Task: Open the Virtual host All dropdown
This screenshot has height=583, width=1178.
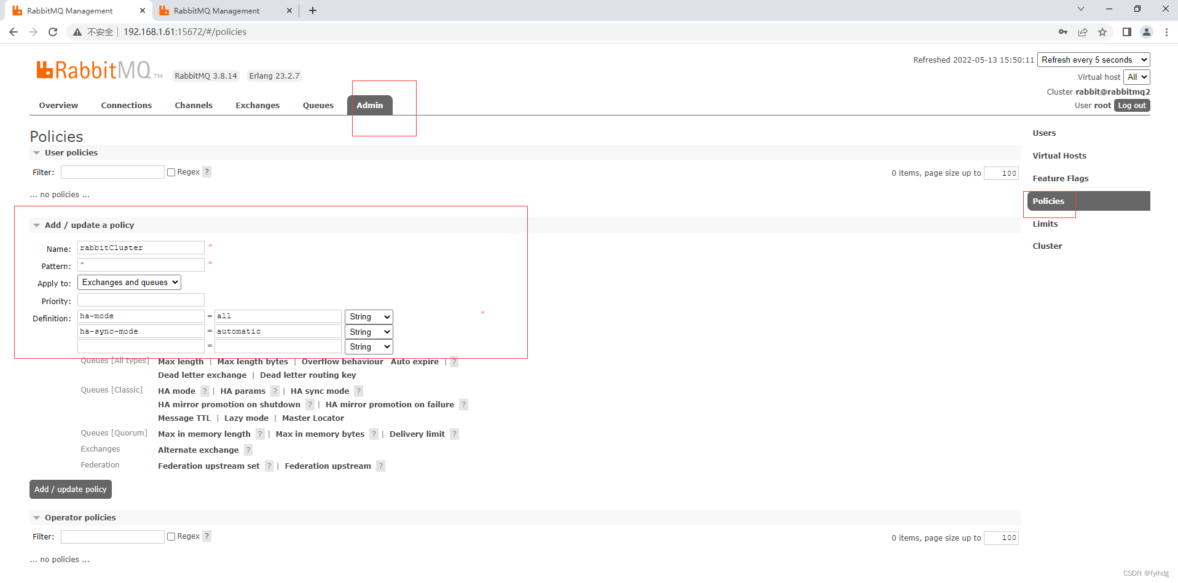Action: pos(1137,77)
